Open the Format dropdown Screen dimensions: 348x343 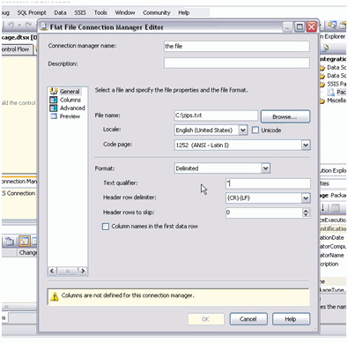(265, 168)
